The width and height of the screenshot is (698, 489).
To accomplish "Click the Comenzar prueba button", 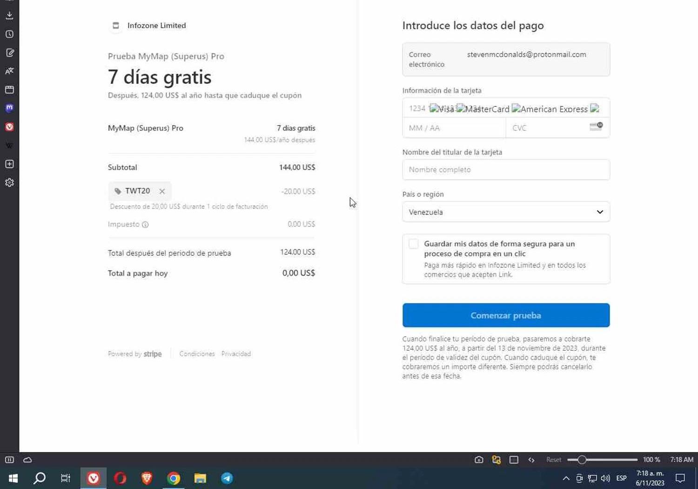I will pos(506,315).
